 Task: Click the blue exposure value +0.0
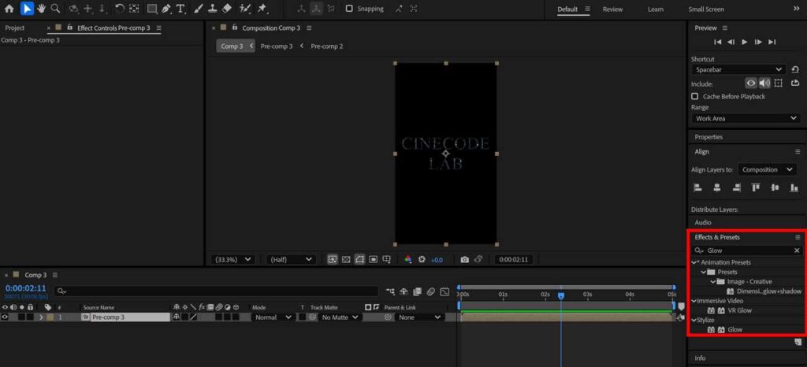(x=437, y=260)
